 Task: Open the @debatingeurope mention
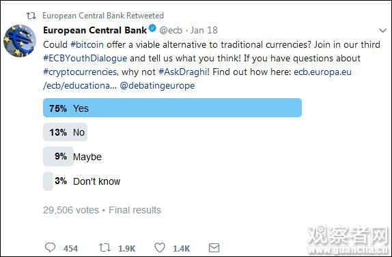(157, 86)
